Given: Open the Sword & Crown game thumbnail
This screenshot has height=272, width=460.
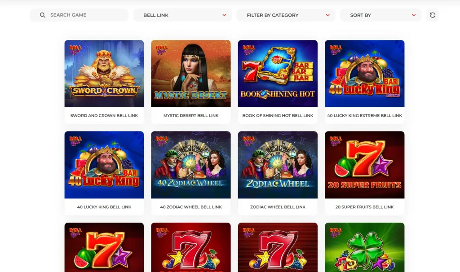Looking at the screenshot, I should pos(104,74).
